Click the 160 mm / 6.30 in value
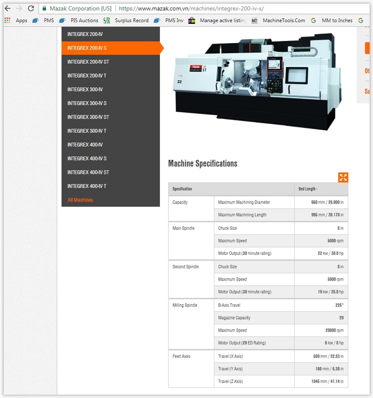This screenshot has height=398, width=373. point(329,369)
